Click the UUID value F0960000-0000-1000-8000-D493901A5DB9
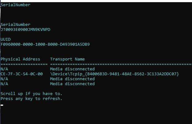 click(x=45, y=44)
